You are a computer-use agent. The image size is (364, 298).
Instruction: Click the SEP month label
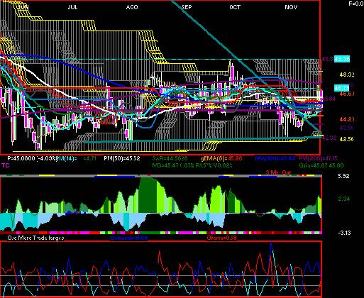pos(187,7)
